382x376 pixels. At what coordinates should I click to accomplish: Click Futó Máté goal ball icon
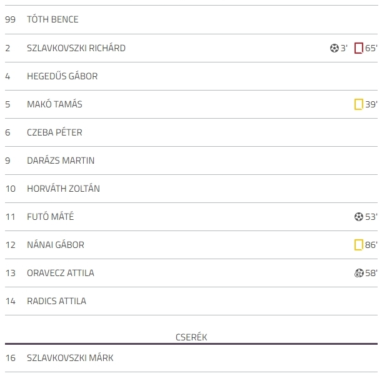[x=359, y=217]
